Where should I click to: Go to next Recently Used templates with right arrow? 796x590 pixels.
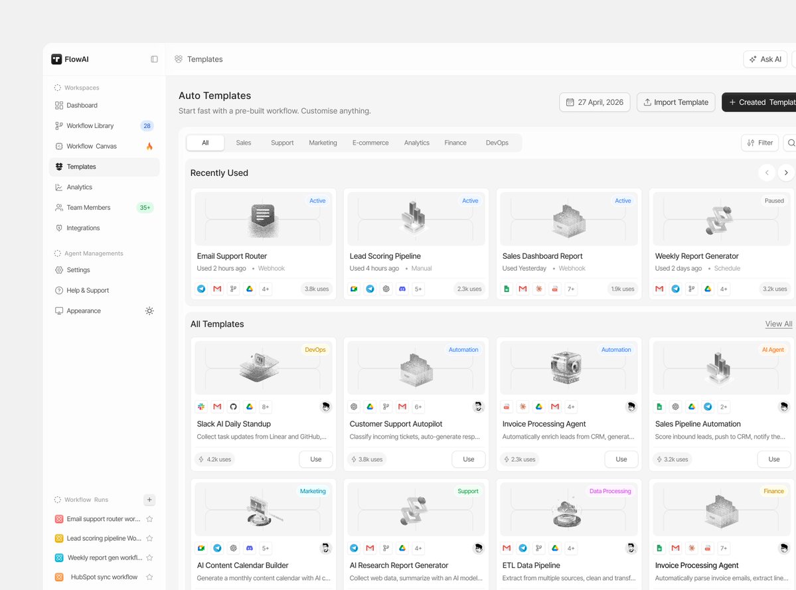pyautogui.click(x=786, y=173)
